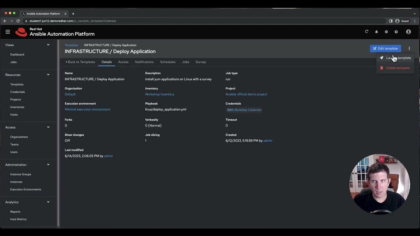420x236 pixels.
Task: Reload the browser page
Action: point(18,21)
